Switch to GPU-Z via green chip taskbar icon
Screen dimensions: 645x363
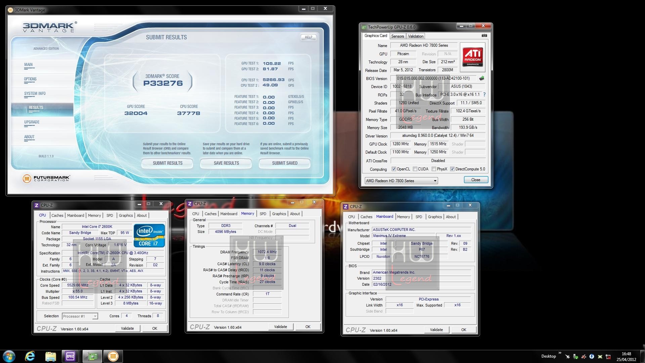point(92,356)
